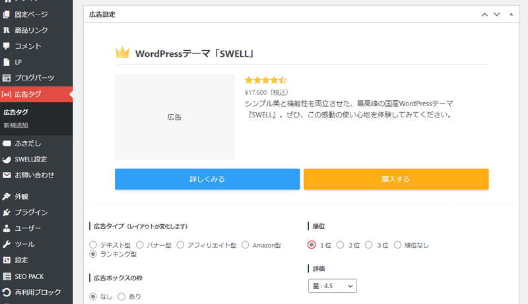Select ランキング型 ad type
This screenshot has width=528, height=304.
coord(93,254)
